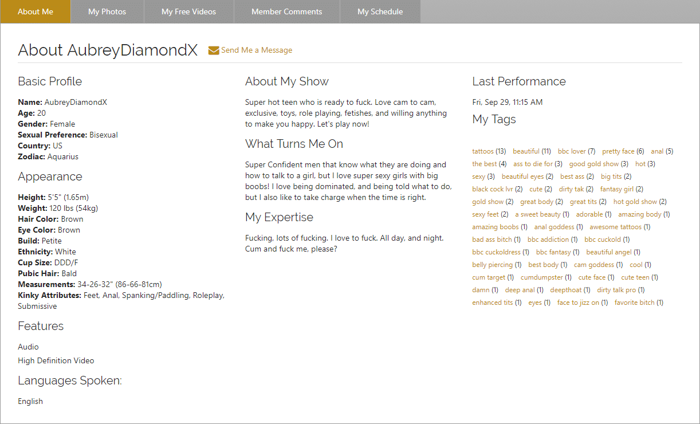This screenshot has height=424, width=700.
Task: Click the envelope icon beside the profile title
Action: point(214,50)
